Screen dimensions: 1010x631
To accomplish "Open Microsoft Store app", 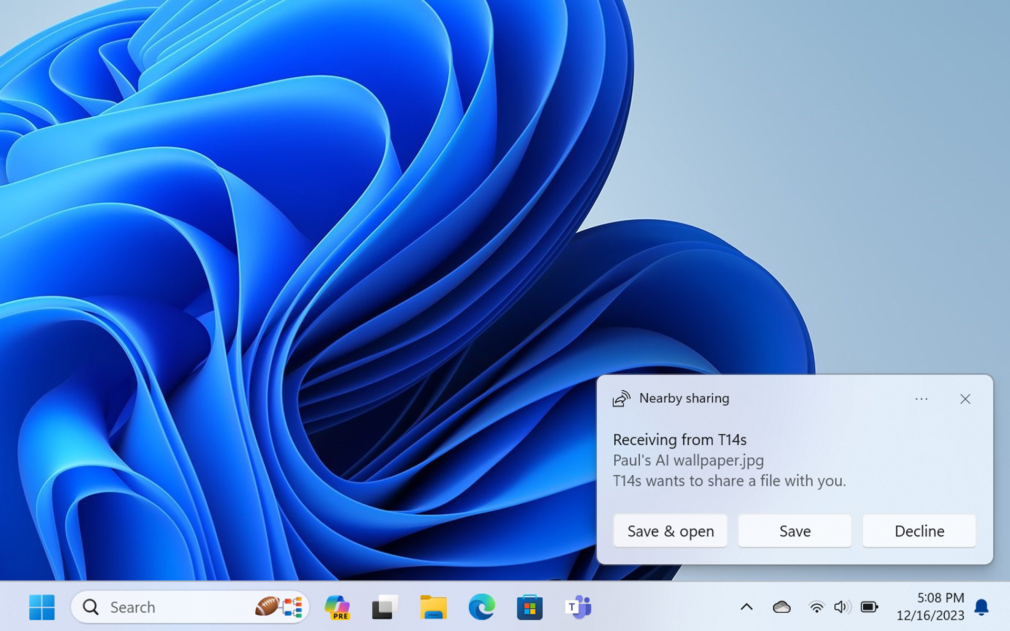I will coord(529,607).
